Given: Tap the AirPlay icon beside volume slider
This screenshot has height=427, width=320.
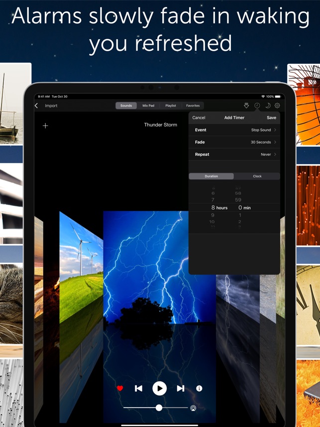Looking at the screenshot, I should [x=193, y=408].
